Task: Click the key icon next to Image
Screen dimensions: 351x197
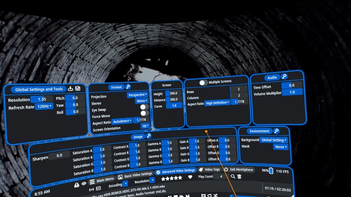Action: 148,136
